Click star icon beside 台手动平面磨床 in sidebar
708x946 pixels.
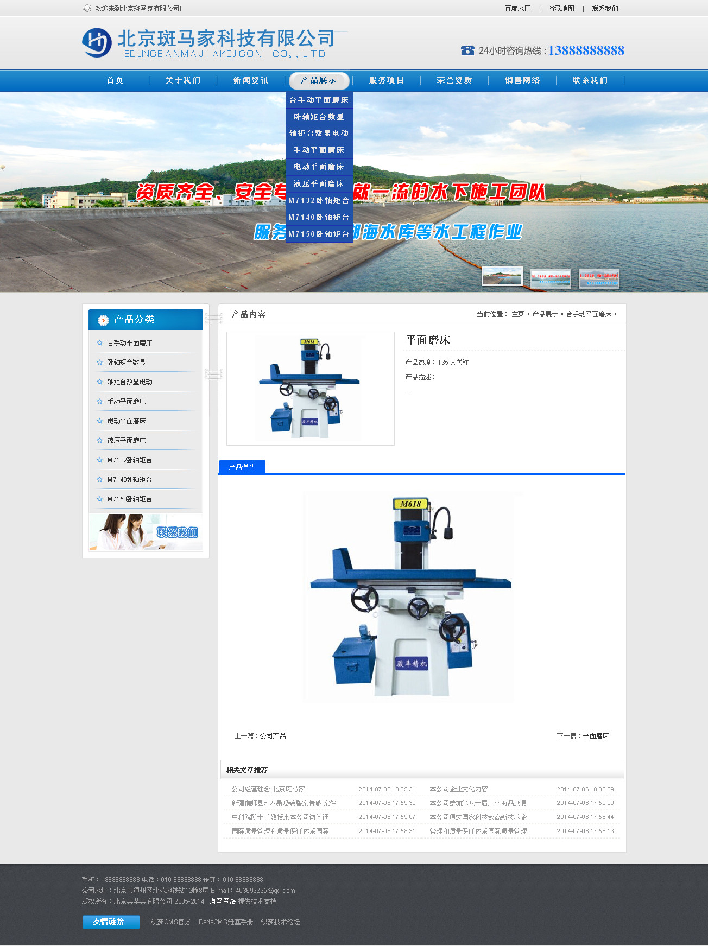click(99, 343)
